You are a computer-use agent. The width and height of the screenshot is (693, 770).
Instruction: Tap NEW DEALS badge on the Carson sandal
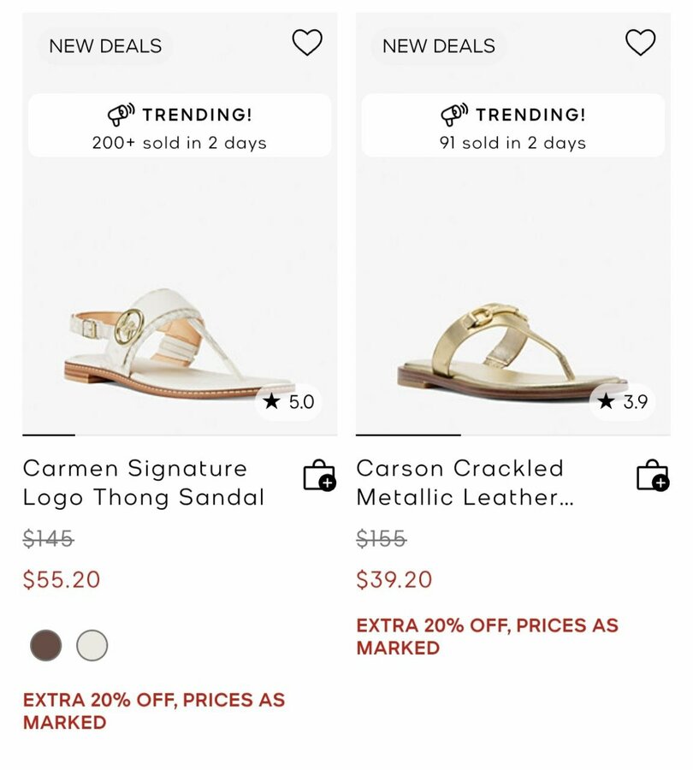(439, 46)
